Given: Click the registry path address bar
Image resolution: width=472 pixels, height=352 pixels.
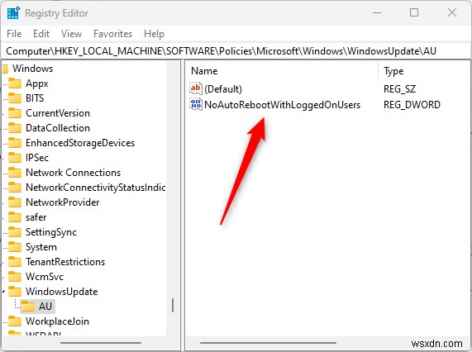Looking at the screenshot, I should pyautogui.click(x=236, y=51).
